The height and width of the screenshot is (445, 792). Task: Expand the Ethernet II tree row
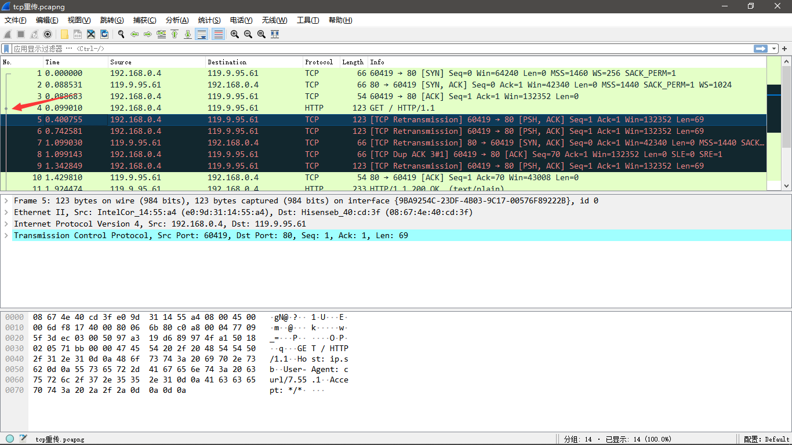click(6, 212)
